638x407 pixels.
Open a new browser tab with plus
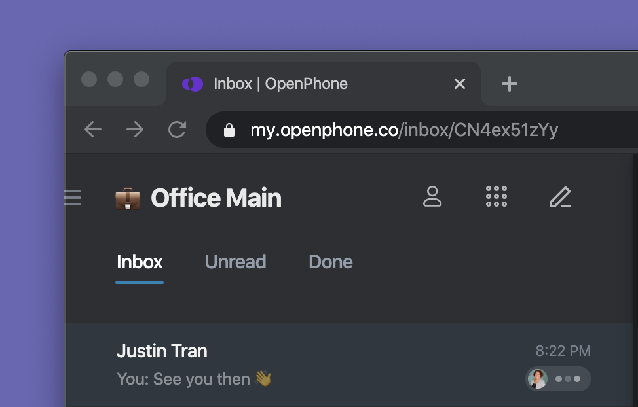point(510,84)
